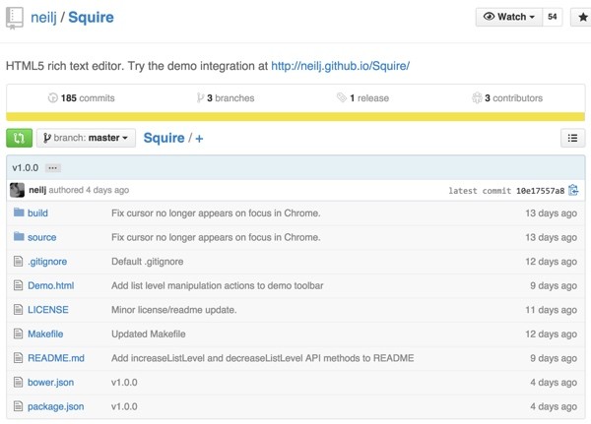Click the README.md file icon
591x424 pixels.
(18, 357)
